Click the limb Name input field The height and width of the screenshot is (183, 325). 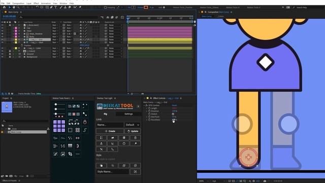(110, 125)
